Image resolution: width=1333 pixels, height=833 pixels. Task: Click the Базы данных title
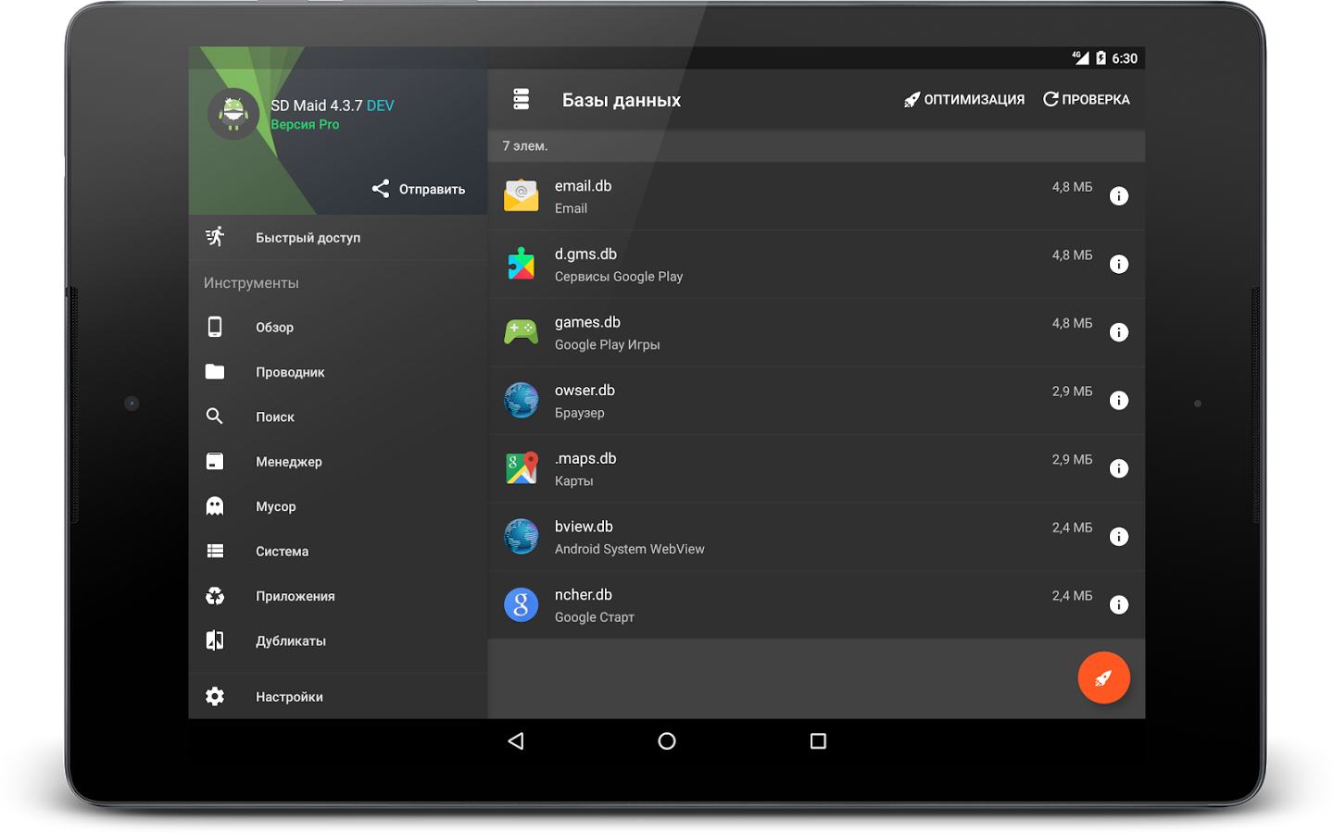click(x=622, y=100)
